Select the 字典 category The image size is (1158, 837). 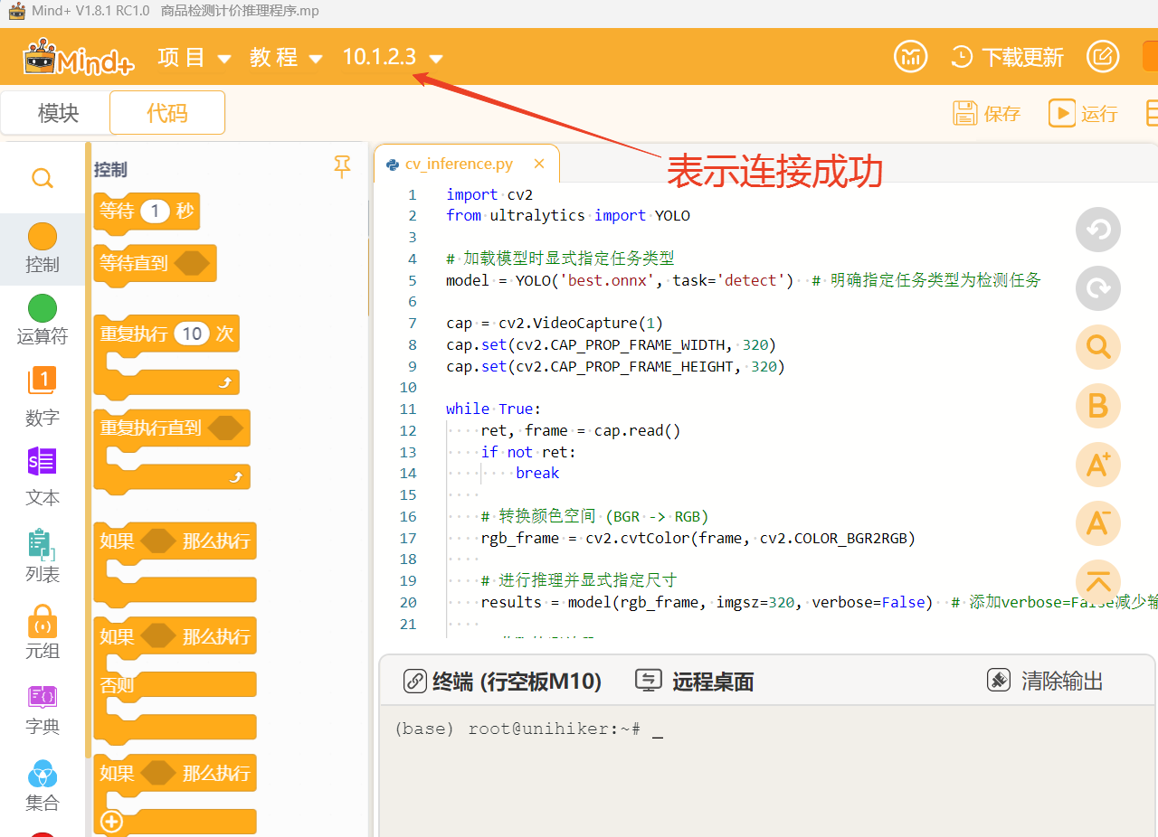pos(43,710)
